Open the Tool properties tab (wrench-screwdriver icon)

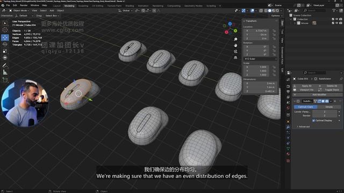coord(288,80)
